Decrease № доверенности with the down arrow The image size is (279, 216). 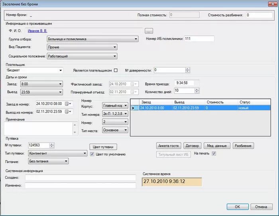[188, 71]
